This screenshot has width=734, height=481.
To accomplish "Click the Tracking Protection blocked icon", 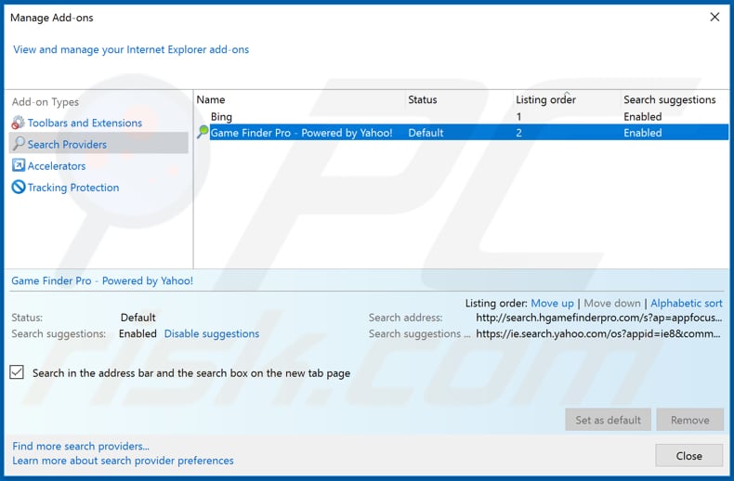I will (x=19, y=188).
